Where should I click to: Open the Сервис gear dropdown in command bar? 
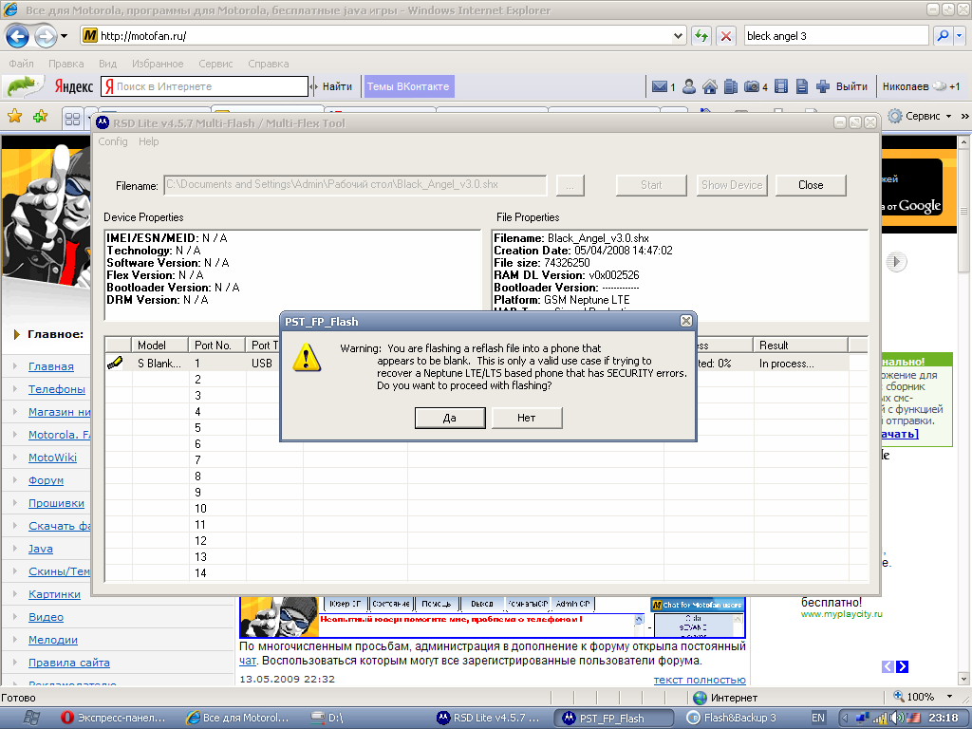(921, 116)
